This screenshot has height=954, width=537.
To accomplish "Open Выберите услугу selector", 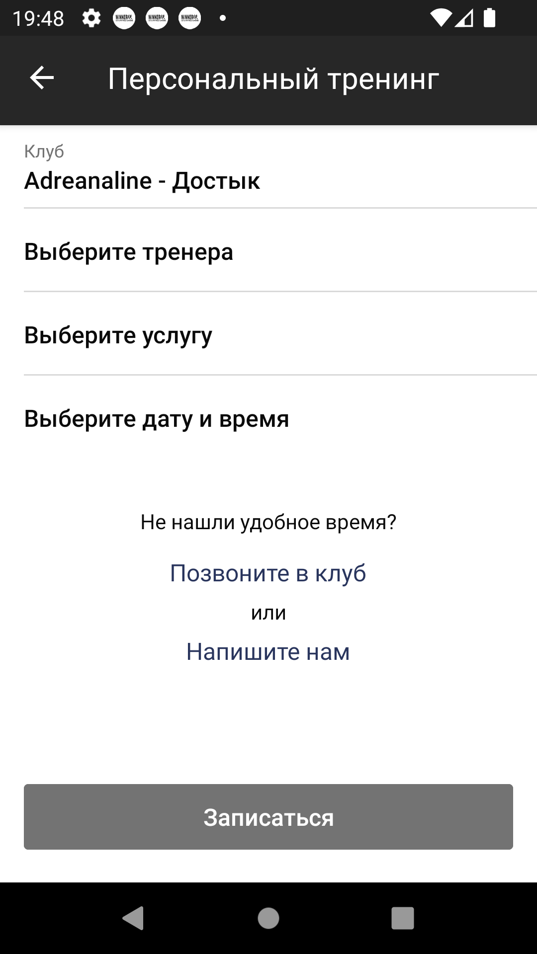I will tap(280, 334).
